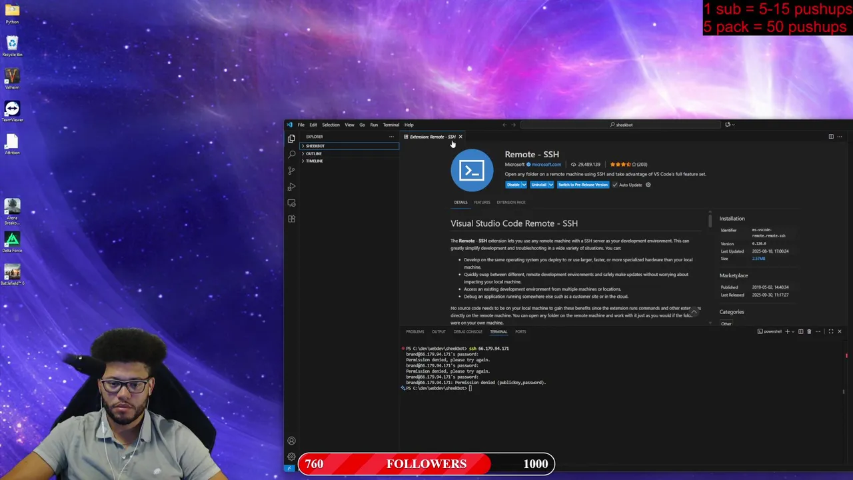
Task: Open the microsoft.com publisher link
Action: coord(546,164)
